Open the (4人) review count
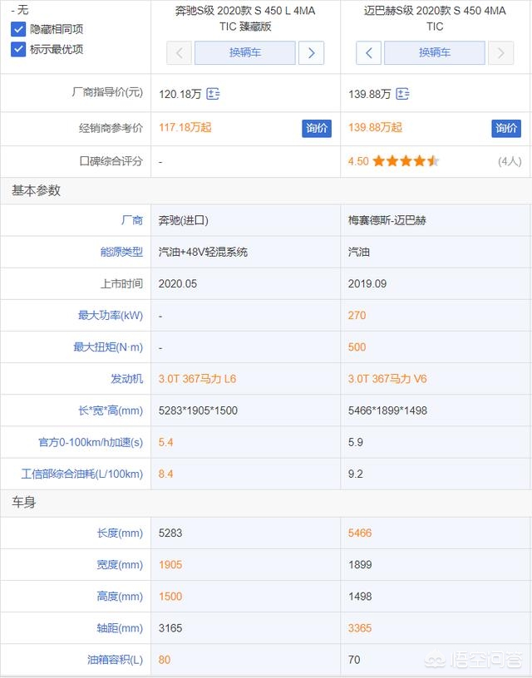 tap(510, 161)
